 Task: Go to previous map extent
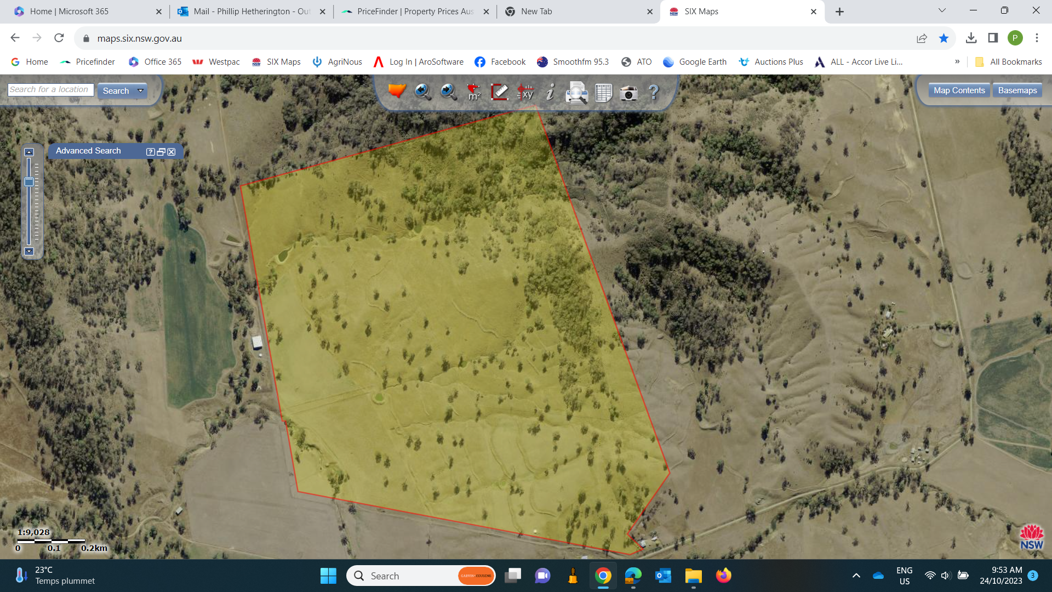click(x=422, y=92)
